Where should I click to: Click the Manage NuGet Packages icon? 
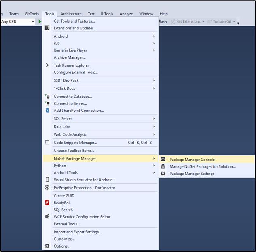tap(163, 166)
